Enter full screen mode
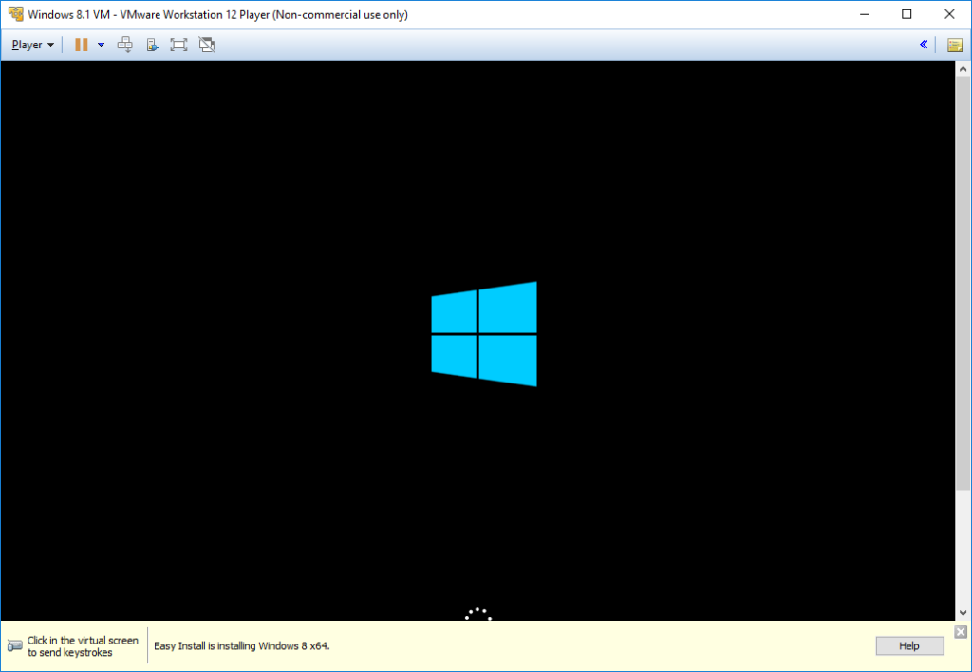Screen dimensions: 972x672 178,44
